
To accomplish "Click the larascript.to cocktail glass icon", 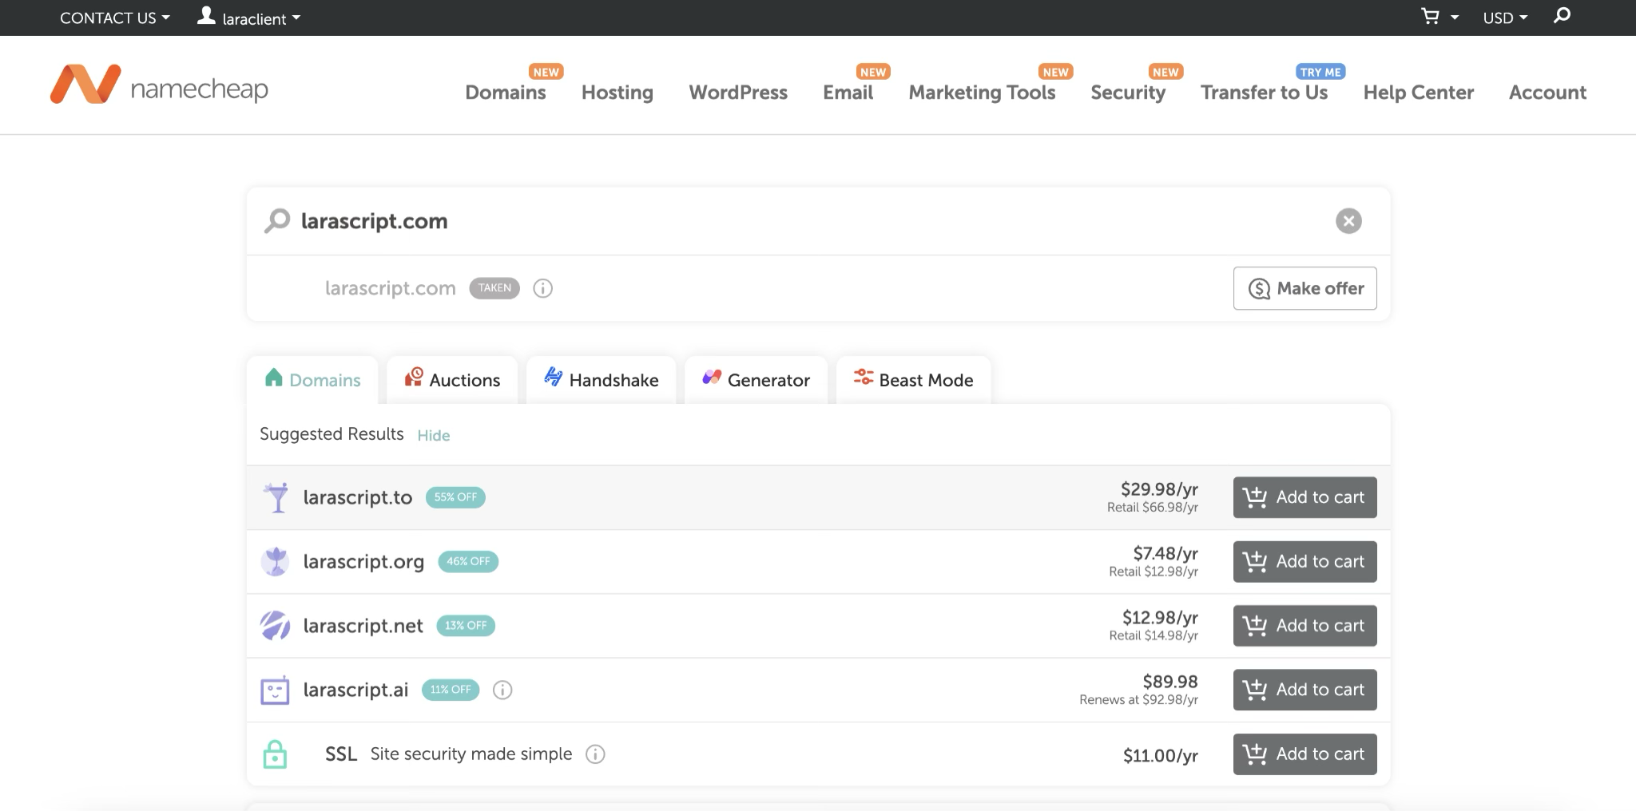I will pyautogui.click(x=276, y=497).
